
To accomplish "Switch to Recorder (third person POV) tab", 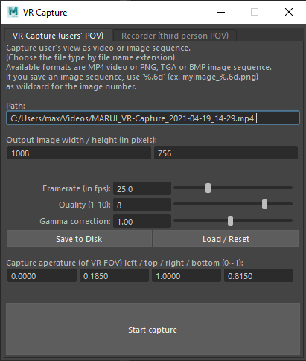I will [175, 36].
